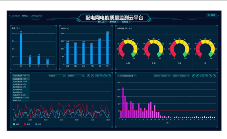Toggle A相 legend series in waveform chart

coord(16,124)
